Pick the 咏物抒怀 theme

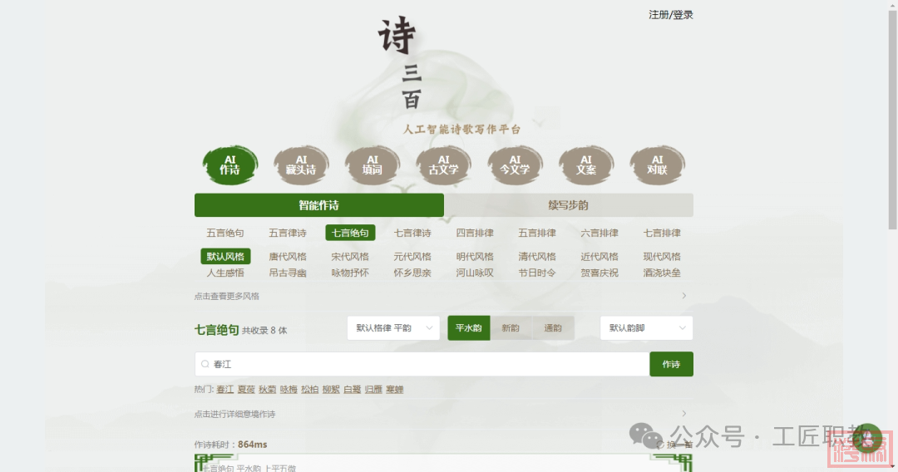coord(350,273)
